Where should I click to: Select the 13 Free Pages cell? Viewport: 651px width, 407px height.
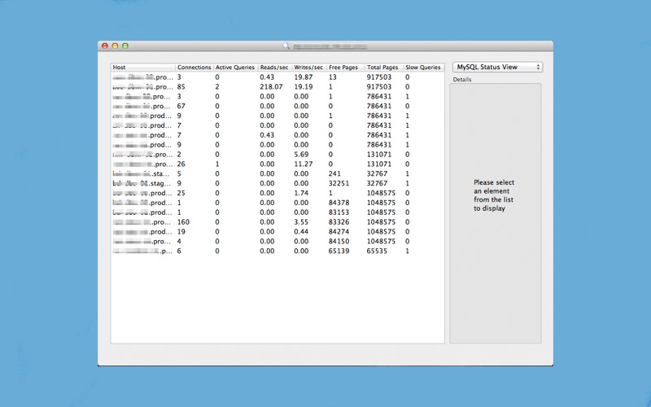point(332,77)
